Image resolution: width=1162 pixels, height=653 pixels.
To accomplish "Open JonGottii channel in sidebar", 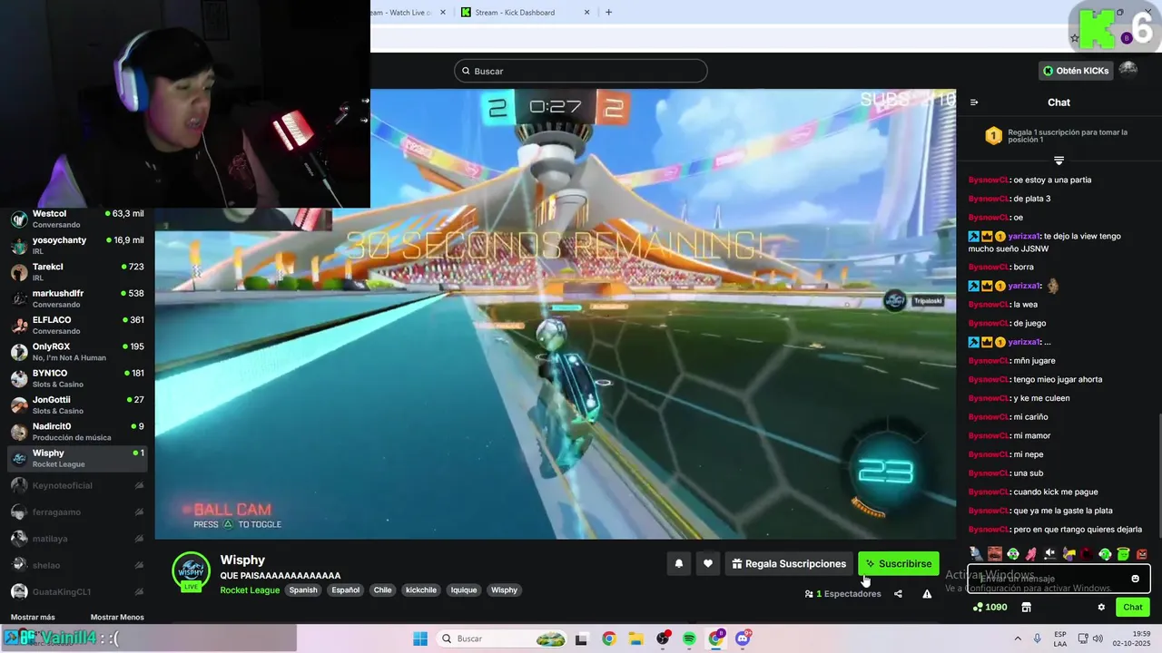I will 77,404.
